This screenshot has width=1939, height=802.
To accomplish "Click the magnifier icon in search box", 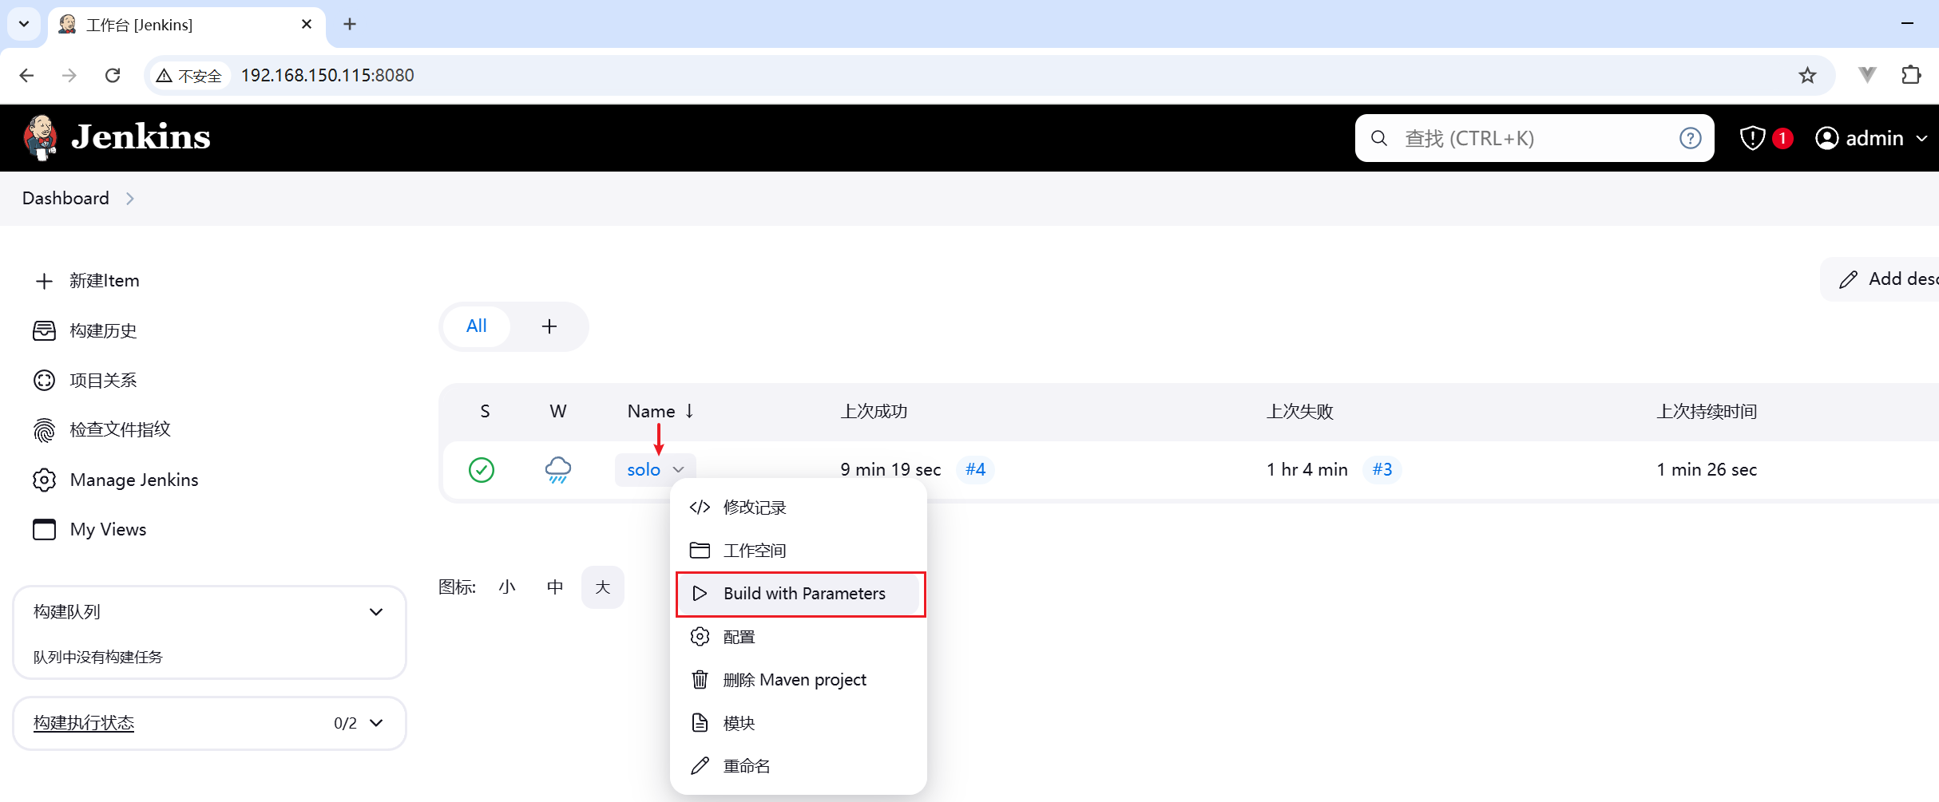I will [1379, 138].
